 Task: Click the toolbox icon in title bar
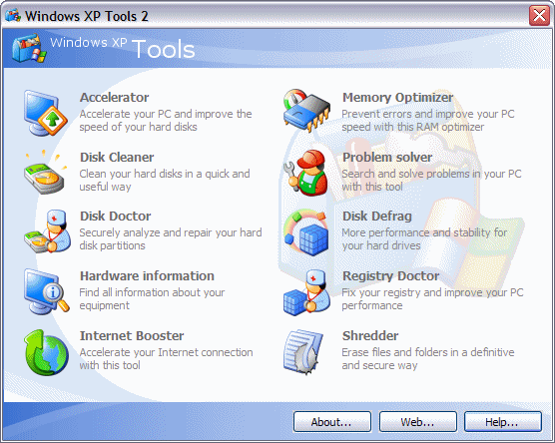13,16
